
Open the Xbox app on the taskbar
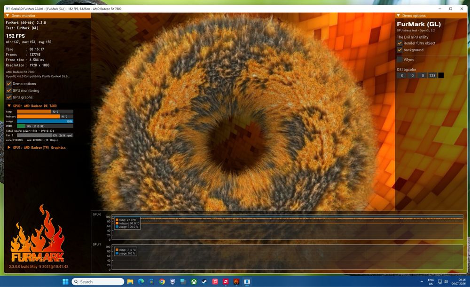[194, 282]
